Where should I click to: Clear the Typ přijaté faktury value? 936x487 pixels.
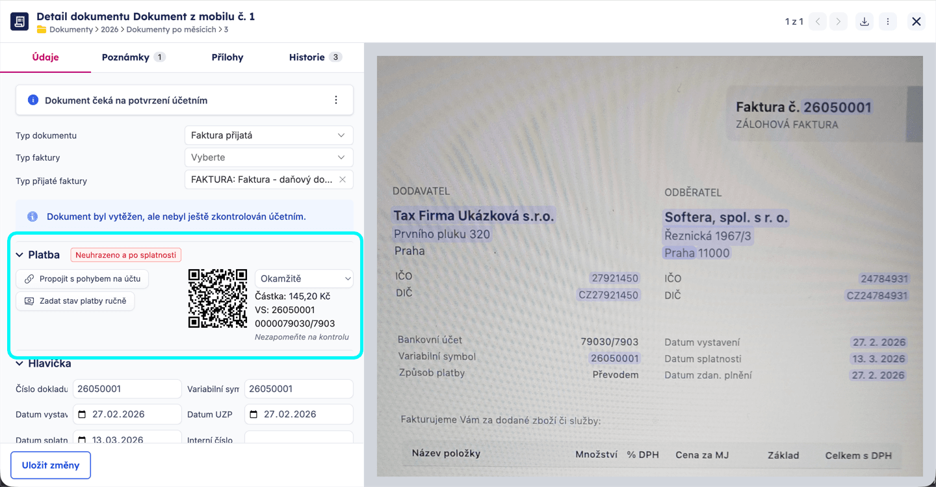point(342,179)
